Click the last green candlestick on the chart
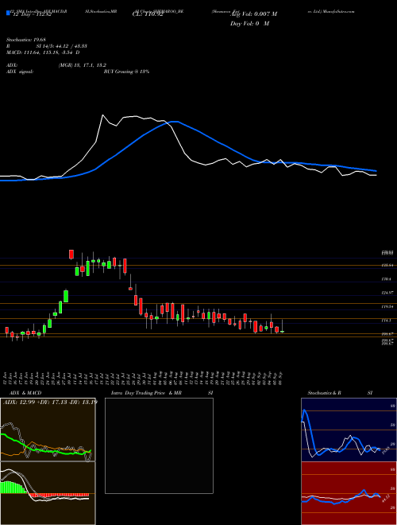This screenshot has width=397, height=525. (x=283, y=332)
